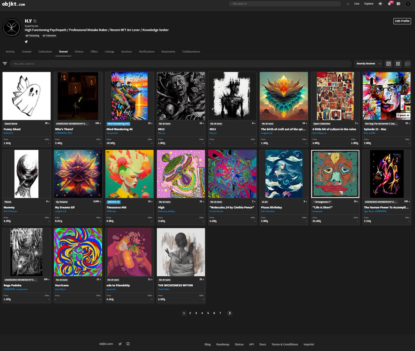Screen dimensions: 415x351
Task: Open the footer API link
Action: 251,344
